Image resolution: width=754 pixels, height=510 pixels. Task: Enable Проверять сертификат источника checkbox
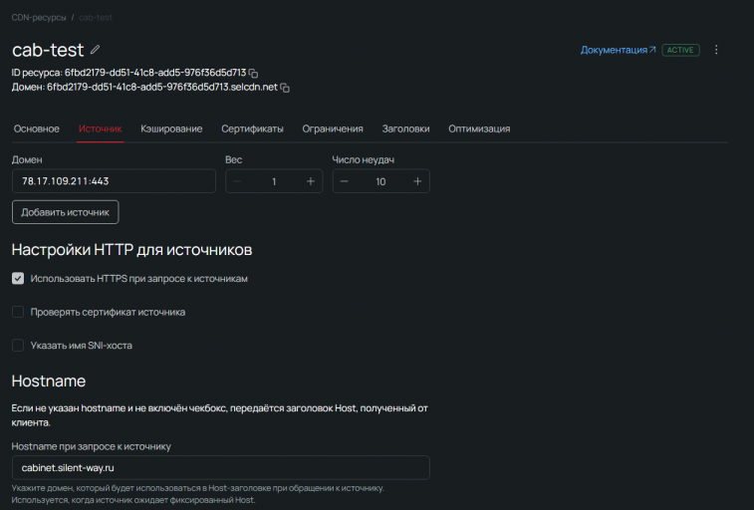pyautogui.click(x=18, y=312)
